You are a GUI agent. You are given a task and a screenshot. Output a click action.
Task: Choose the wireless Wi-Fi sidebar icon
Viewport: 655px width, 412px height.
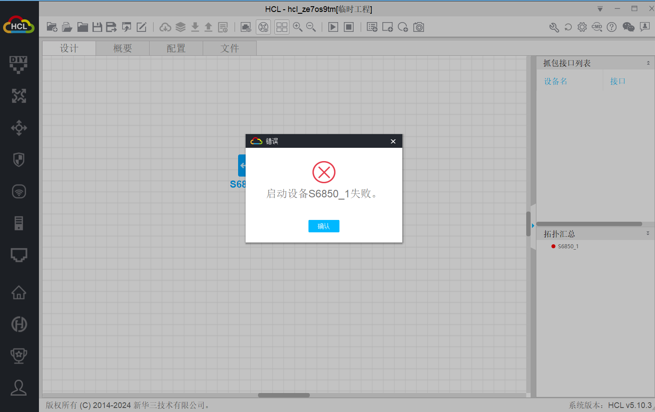coord(19,192)
